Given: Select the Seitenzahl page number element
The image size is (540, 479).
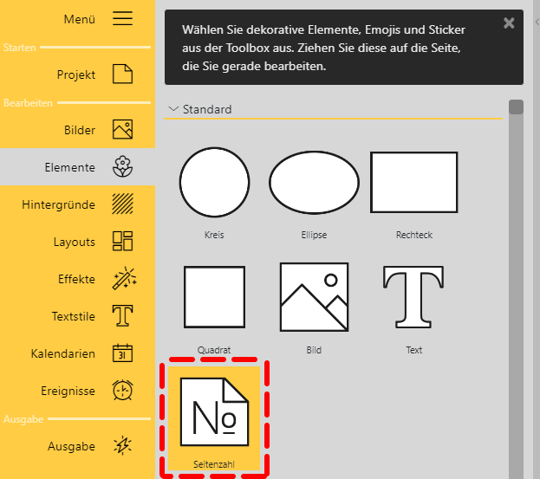Looking at the screenshot, I should [214, 418].
